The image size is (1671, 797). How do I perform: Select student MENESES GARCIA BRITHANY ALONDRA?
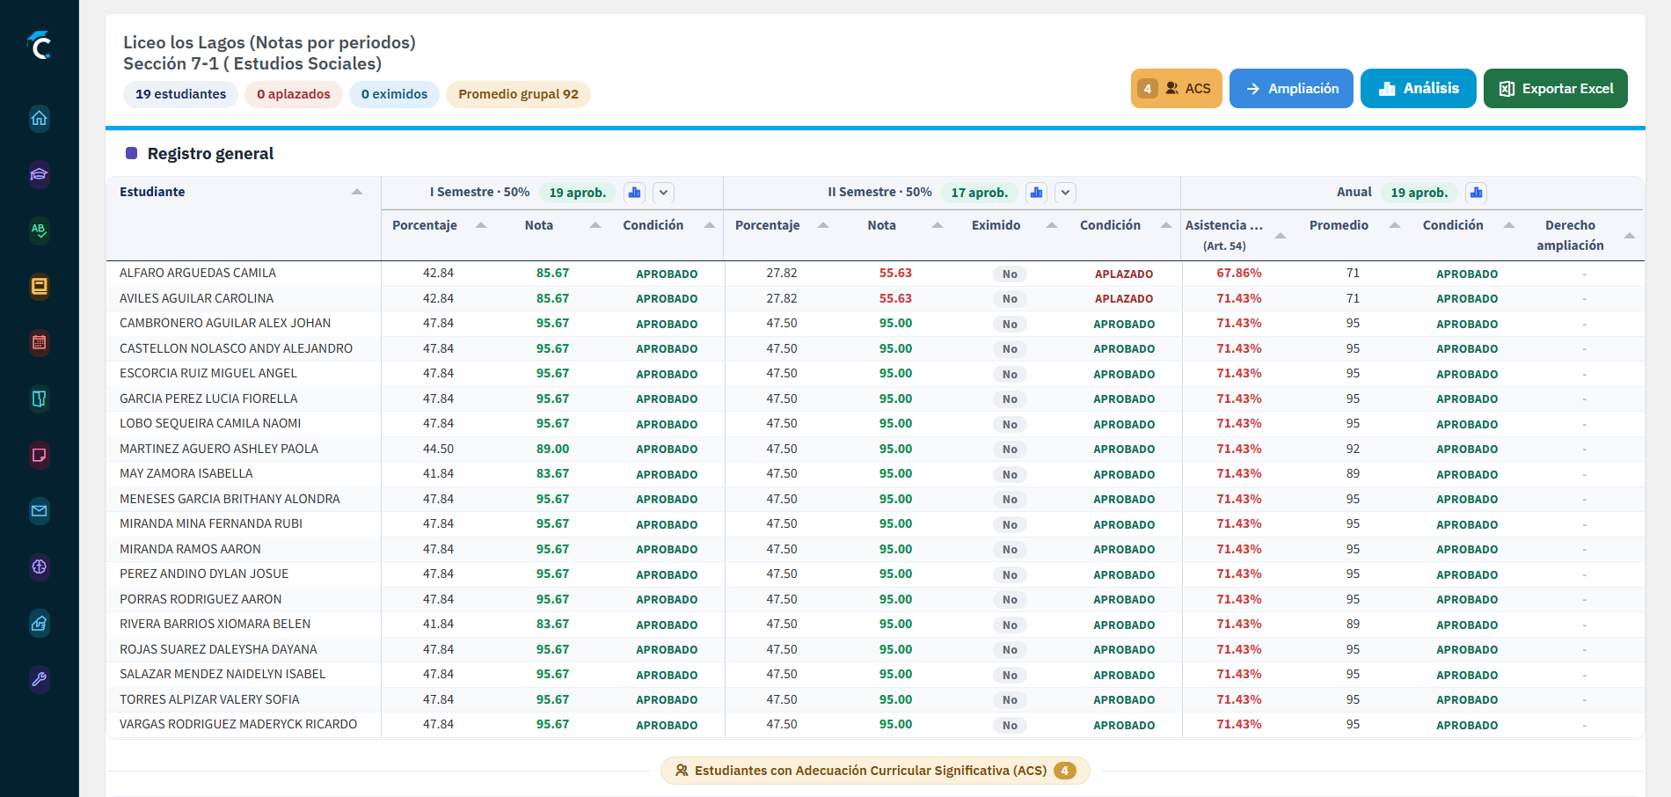[x=230, y=499]
